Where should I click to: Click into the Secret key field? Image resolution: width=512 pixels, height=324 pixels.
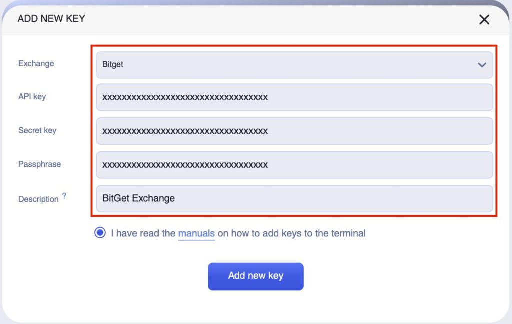click(x=294, y=131)
